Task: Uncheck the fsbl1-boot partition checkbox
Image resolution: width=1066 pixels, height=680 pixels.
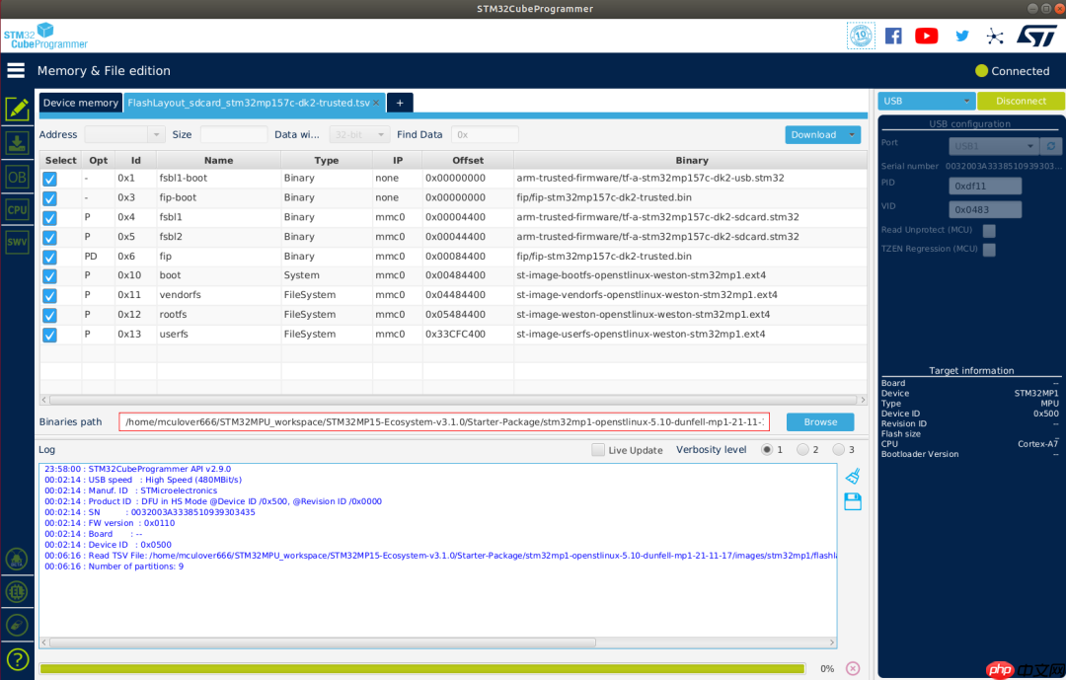Action: point(49,179)
